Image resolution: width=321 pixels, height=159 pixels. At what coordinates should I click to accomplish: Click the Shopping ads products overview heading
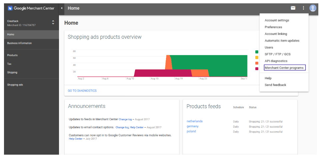(x=105, y=37)
